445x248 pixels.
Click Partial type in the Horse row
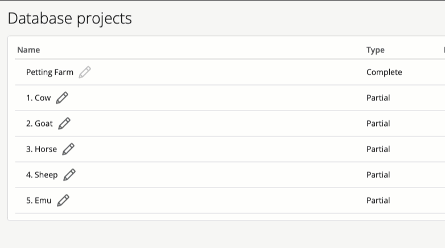click(378, 149)
